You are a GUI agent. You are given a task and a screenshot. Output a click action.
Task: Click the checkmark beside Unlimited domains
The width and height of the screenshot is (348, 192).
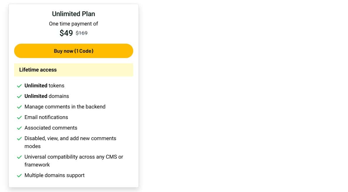point(19,96)
